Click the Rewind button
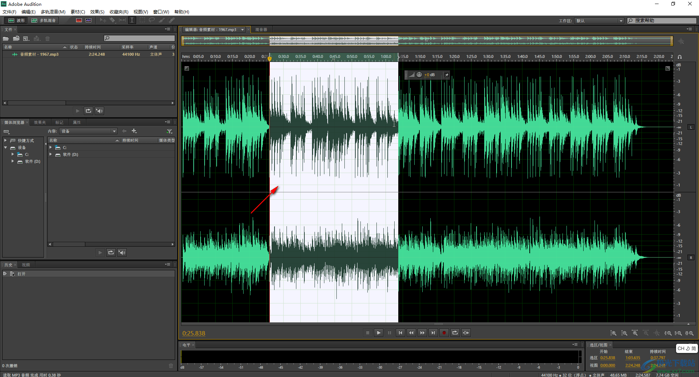Viewport: 699px width, 377px height. tap(411, 333)
